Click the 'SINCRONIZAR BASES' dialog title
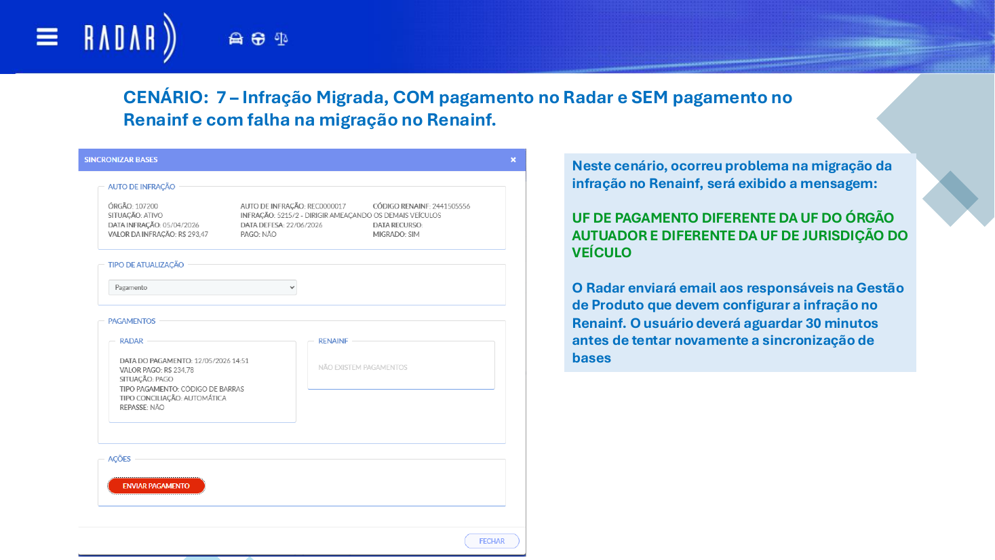This screenshot has height=560, width=995. tap(121, 160)
